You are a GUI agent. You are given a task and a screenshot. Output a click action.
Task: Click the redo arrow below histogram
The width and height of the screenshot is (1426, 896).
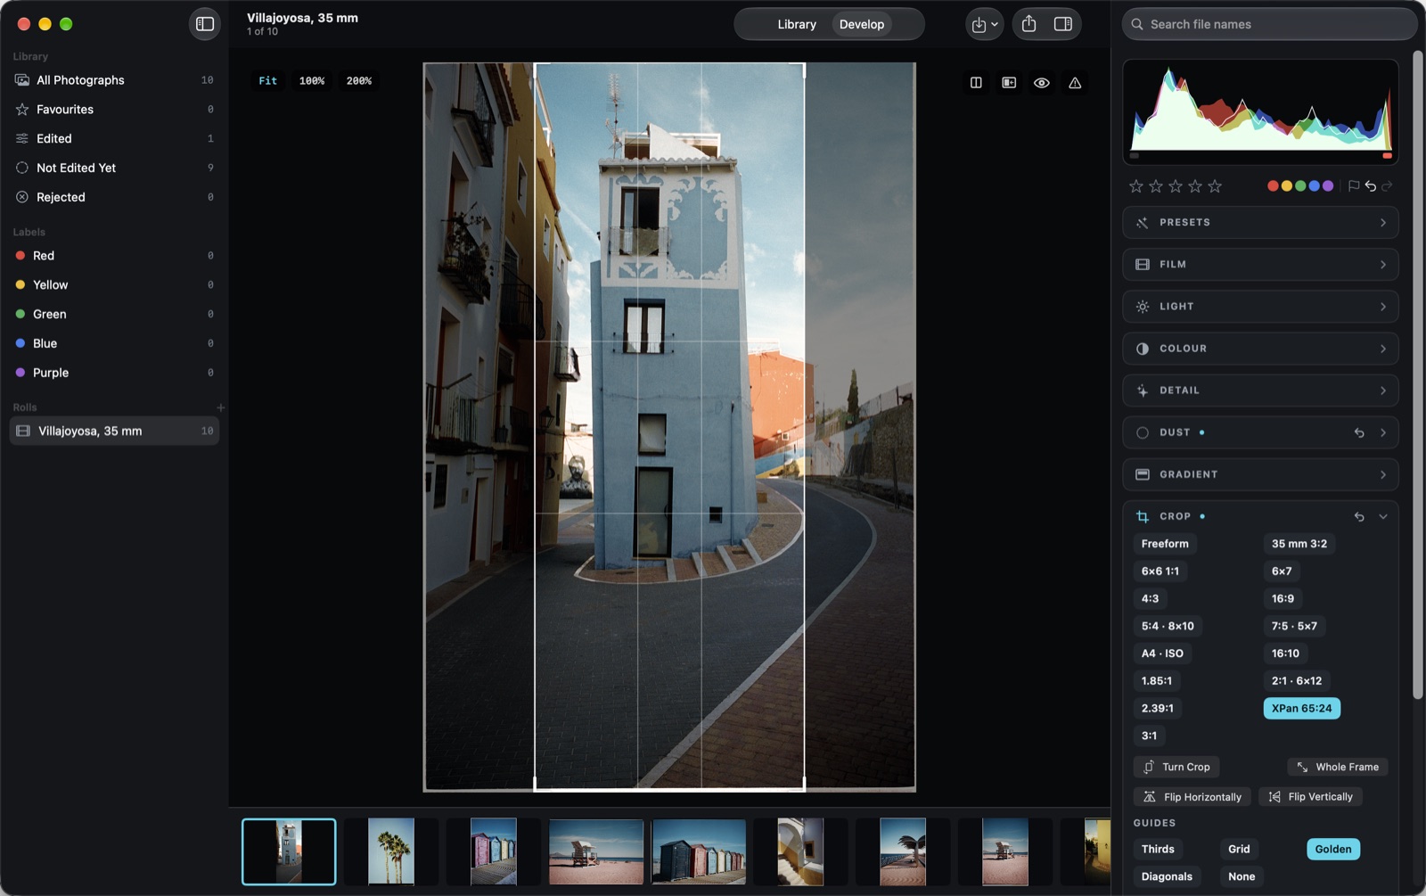(1387, 185)
